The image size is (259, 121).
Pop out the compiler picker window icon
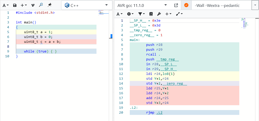(x=176, y=5)
